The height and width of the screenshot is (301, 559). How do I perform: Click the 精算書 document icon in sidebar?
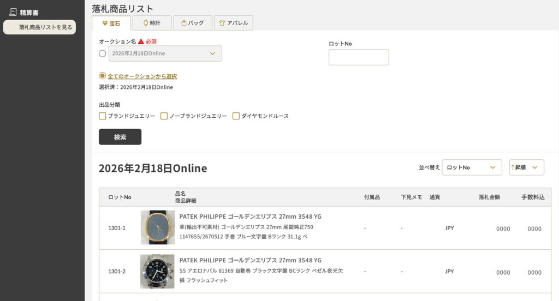point(13,12)
